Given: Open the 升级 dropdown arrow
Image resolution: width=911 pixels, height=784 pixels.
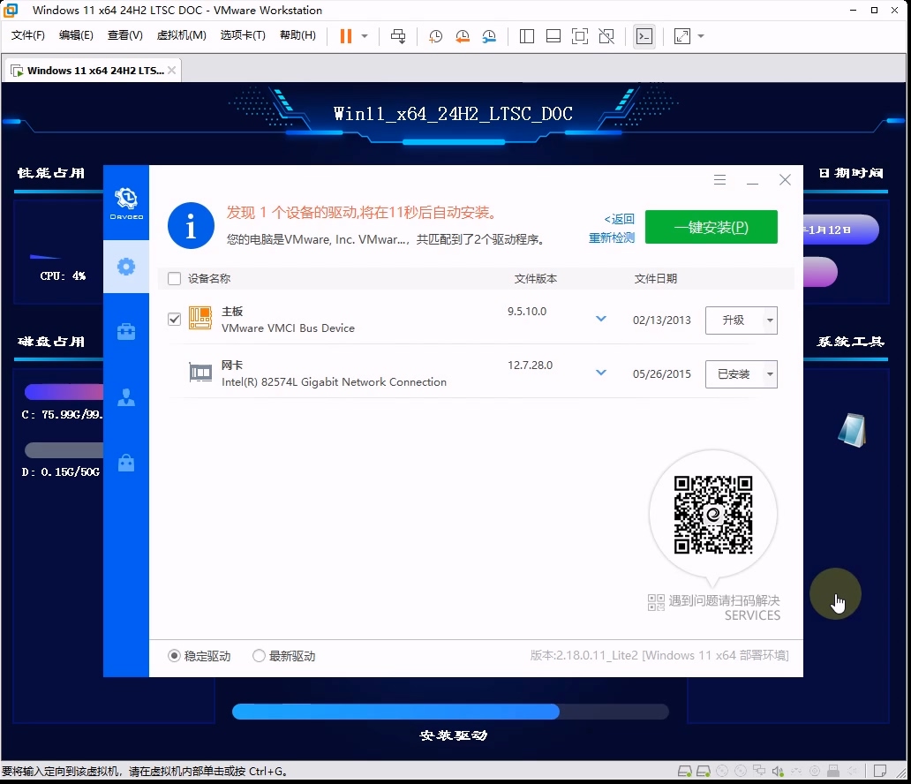Looking at the screenshot, I should pos(770,320).
